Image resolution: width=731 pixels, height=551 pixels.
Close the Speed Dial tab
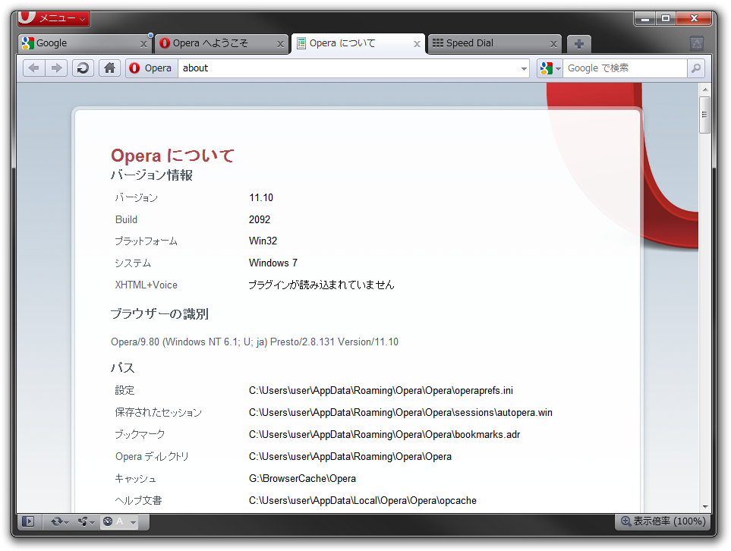coord(553,44)
